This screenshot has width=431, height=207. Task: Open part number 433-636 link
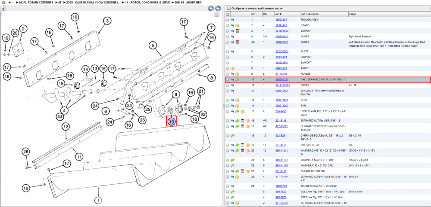pos(280,136)
